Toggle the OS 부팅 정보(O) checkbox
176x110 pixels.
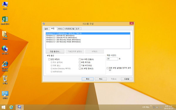pyautogui.click(x=80, y=68)
